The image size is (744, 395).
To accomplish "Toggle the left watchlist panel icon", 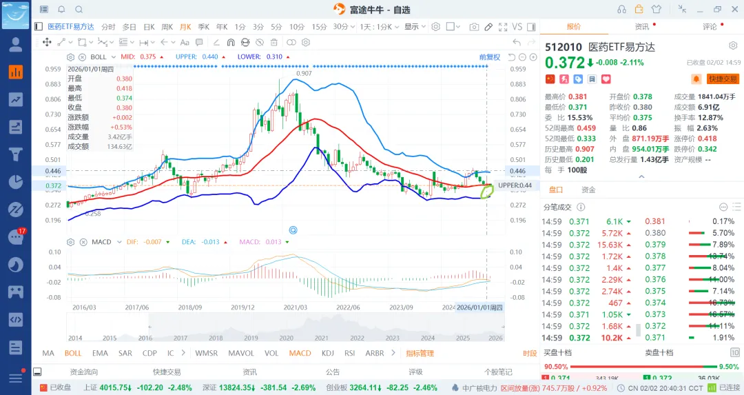I will coord(39,27).
